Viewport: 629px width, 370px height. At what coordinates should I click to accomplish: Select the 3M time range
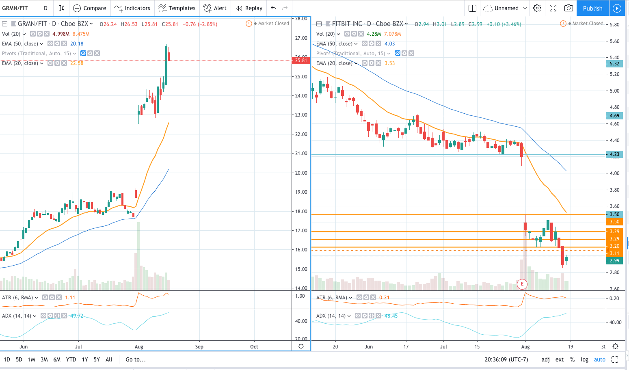(44, 359)
